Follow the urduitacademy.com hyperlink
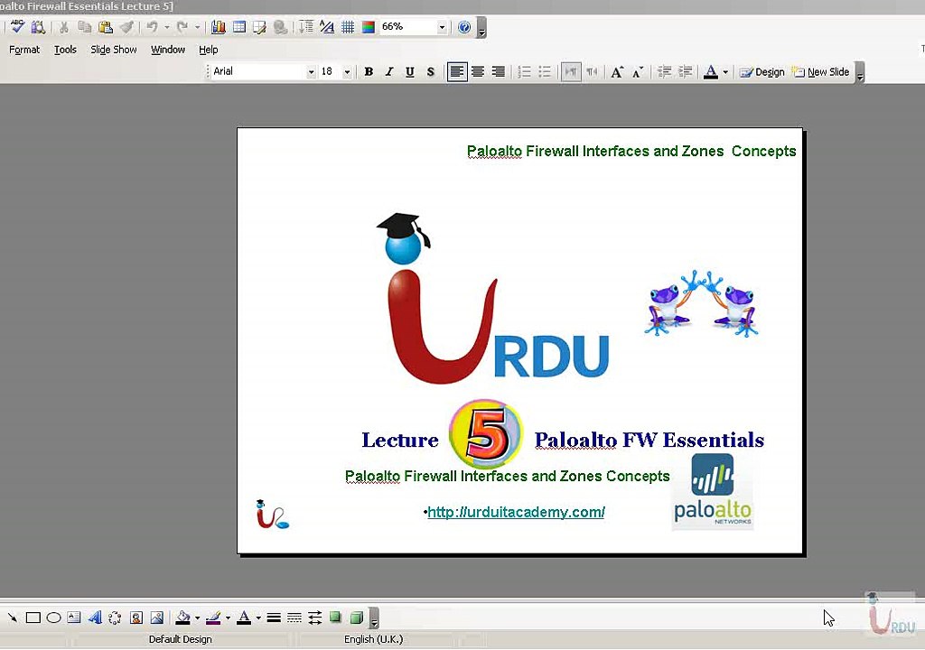 (516, 512)
